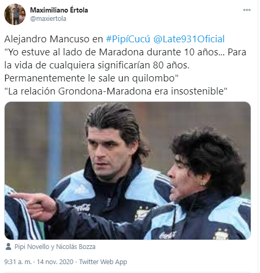260x273 pixels.
Task: Click the 9:31 a. m. timestamp
Action: click(x=18, y=262)
